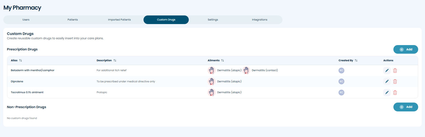This screenshot has height=137, width=425.
Task: Add a new Prescription Drug
Action: click(406, 49)
